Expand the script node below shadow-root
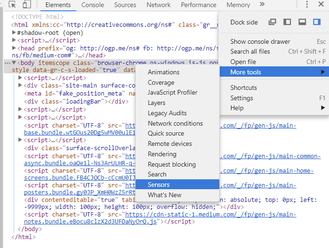 click(14, 40)
